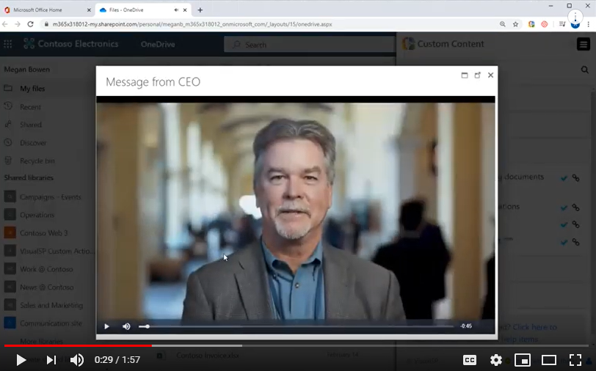
Task: Switch to theater mode
Action: coord(549,359)
